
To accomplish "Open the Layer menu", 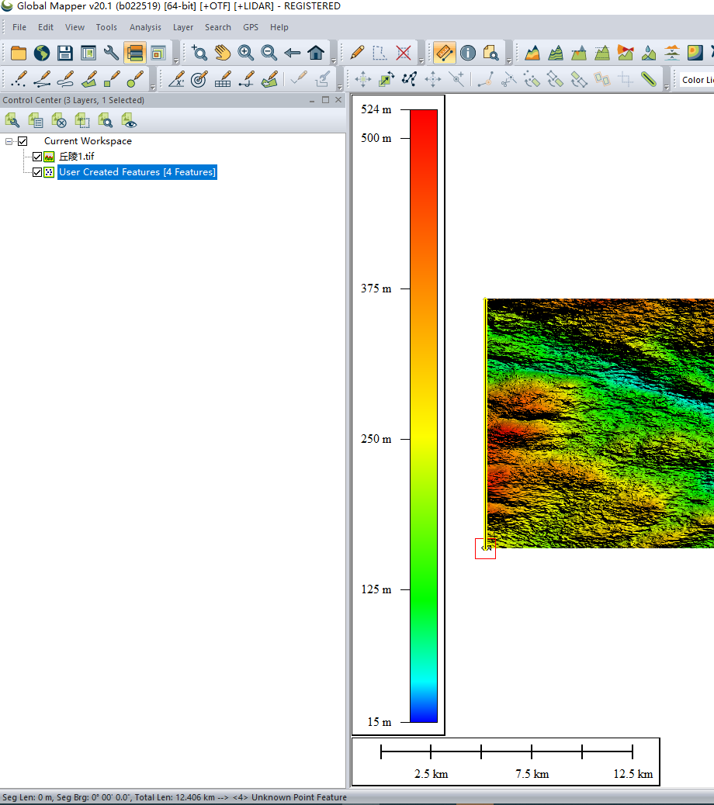I will point(183,27).
